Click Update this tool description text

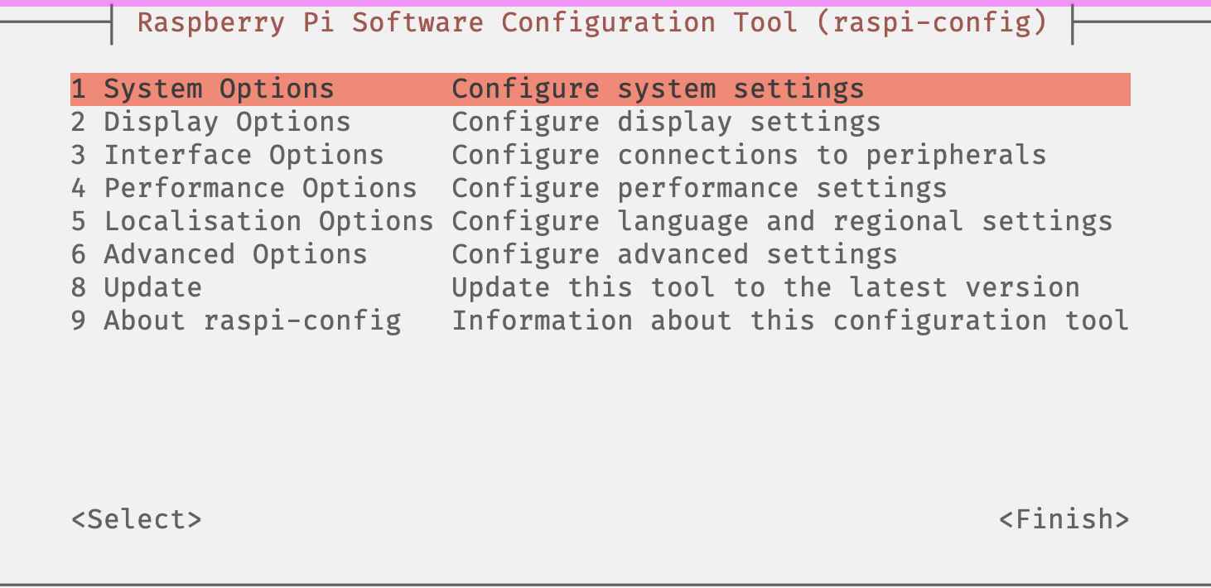765,287
